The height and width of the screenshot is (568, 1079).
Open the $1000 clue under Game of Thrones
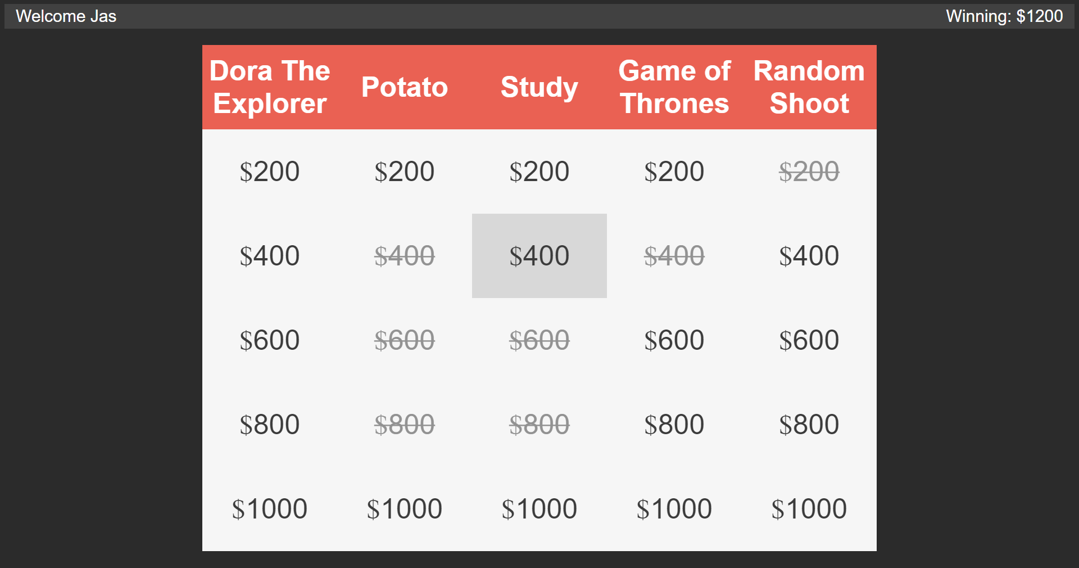674,508
